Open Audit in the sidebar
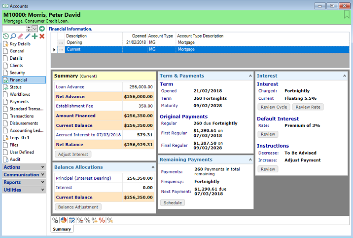Image resolution: width=353 pixels, height=238 pixels. click(15, 159)
